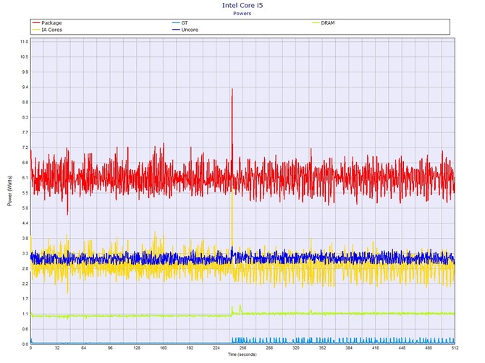Click the red Package spike peak near 9.4
The width and height of the screenshot is (485, 363).
coord(232,90)
